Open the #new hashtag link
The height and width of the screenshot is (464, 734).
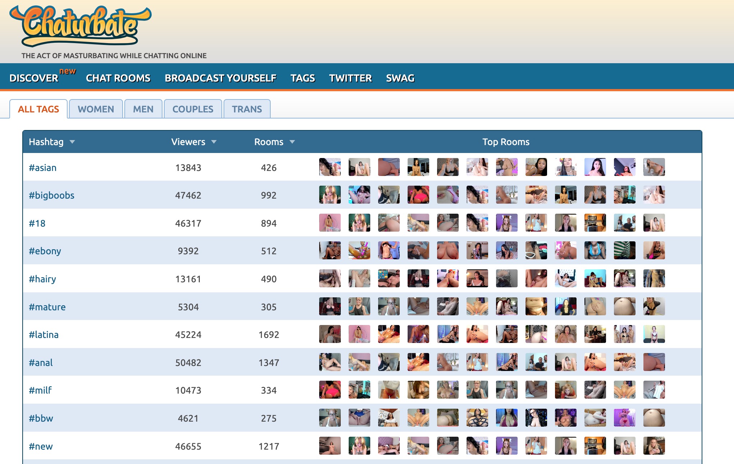coord(41,446)
